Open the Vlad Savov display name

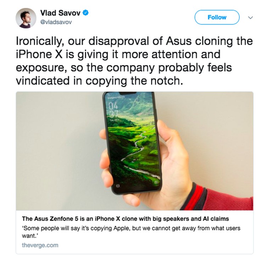click(x=60, y=13)
